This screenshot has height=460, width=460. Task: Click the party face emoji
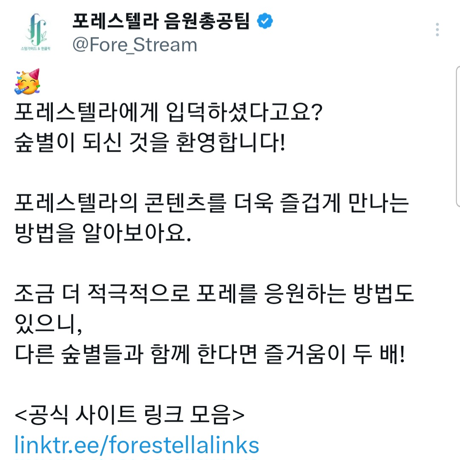(x=27, y=81)
